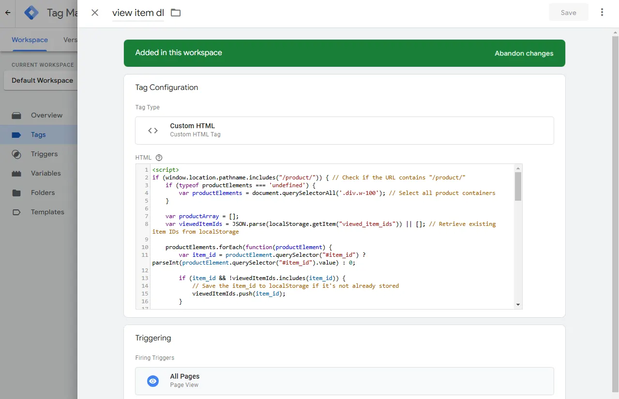Switch to the Workspace tab
The width and height of the screenshot is (619, 399).
30,40
